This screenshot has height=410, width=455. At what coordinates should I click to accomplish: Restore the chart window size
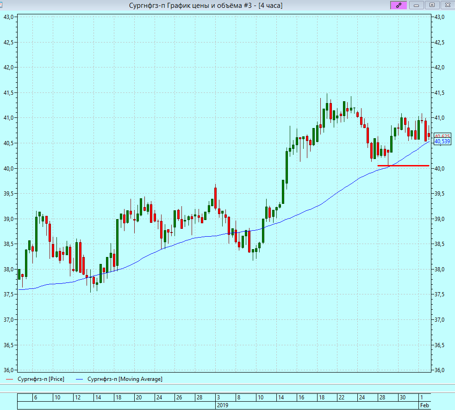point(432,5)
